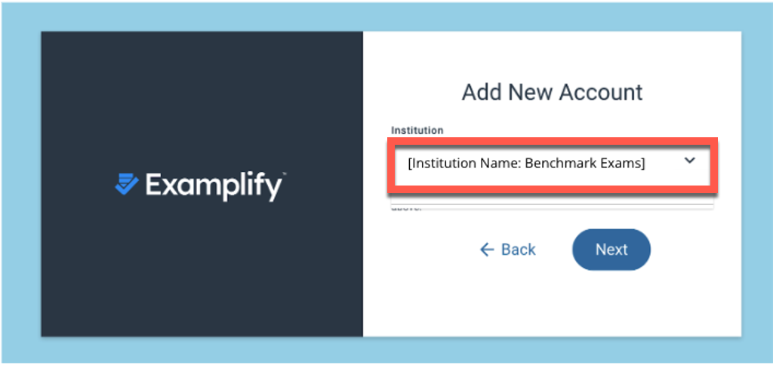Click the left arrow icon beside Back
The height and width of the screenshot is (365, 773).
pos(487,250)
